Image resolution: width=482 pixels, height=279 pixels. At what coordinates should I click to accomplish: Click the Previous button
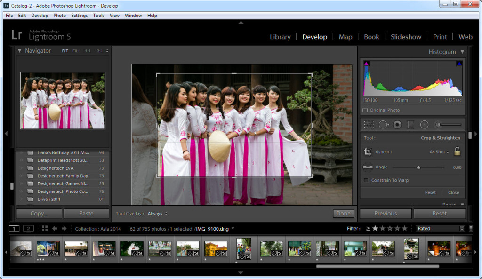pyautogui.click(x=386, y=214)
